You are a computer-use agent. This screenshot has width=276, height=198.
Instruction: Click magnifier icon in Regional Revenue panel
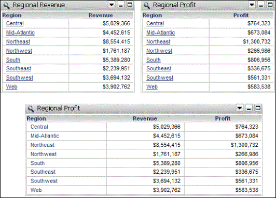[6, 6]
